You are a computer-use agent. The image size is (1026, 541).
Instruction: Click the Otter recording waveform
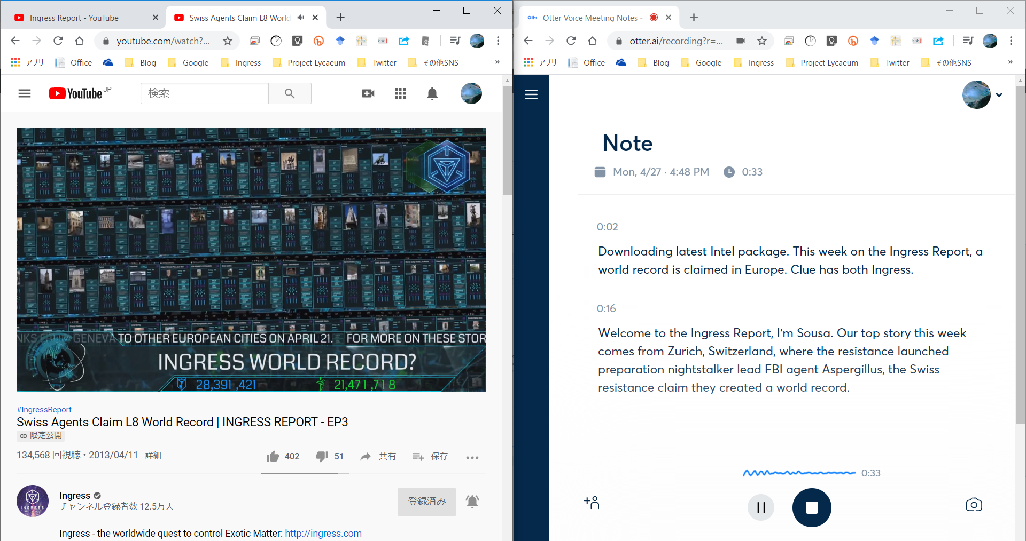[x=799, y=473]
